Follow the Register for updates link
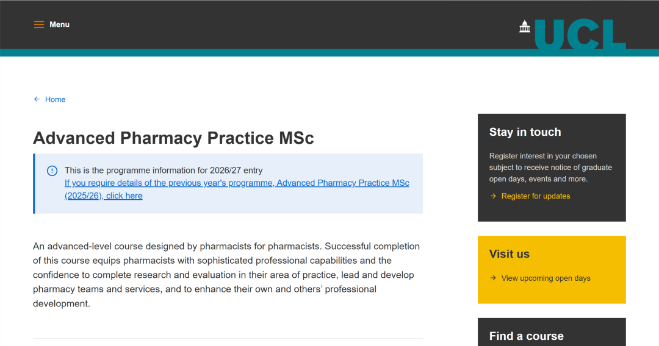This screenshot has height=346, width=659. [x=536, y=196]
